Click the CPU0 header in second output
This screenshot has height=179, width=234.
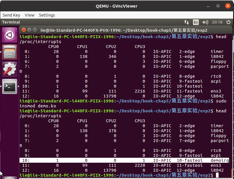click(x=54, y=121)
